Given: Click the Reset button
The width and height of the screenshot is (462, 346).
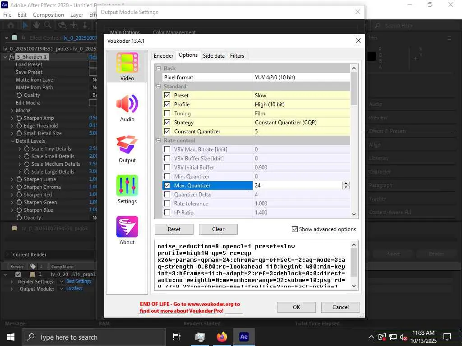Looking at the screenshot, I should coord(174,229).
